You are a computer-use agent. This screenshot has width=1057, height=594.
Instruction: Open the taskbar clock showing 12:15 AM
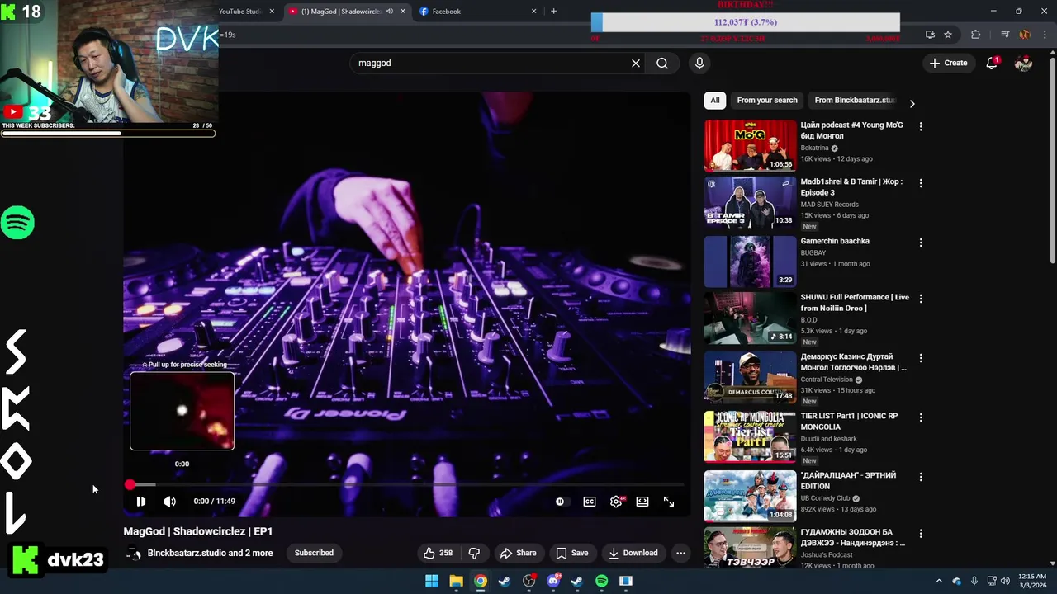[x=1032, y=581]
